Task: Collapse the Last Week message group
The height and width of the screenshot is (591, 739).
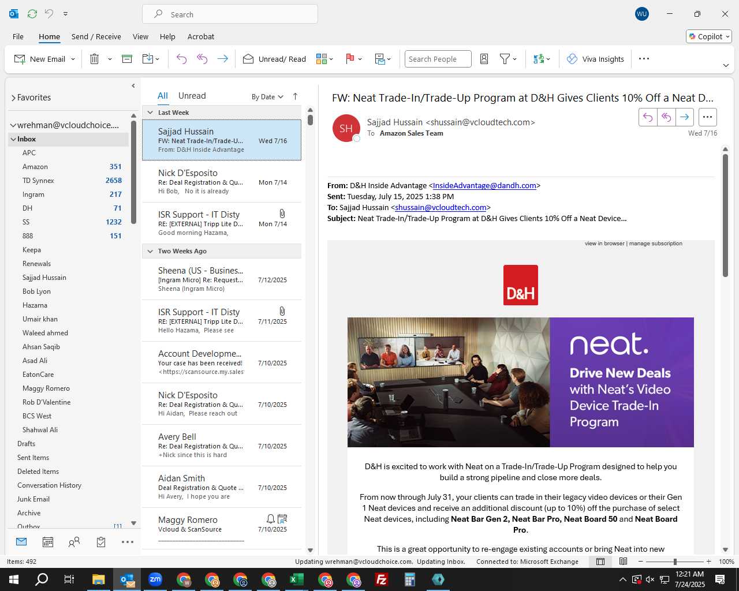Action: 150,113
